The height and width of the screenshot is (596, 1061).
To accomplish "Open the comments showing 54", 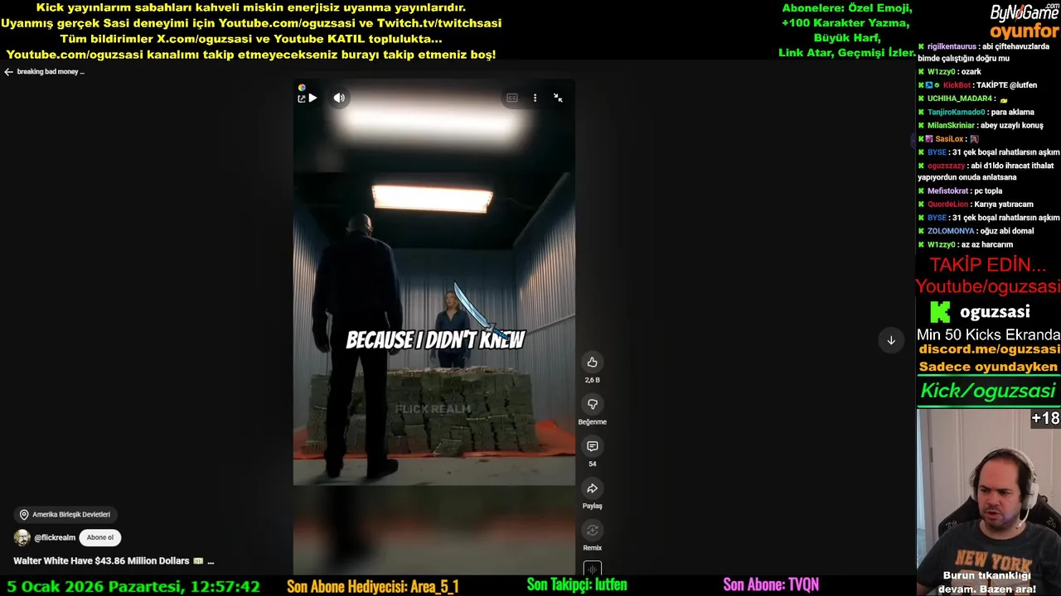I will tap(592, 446).
